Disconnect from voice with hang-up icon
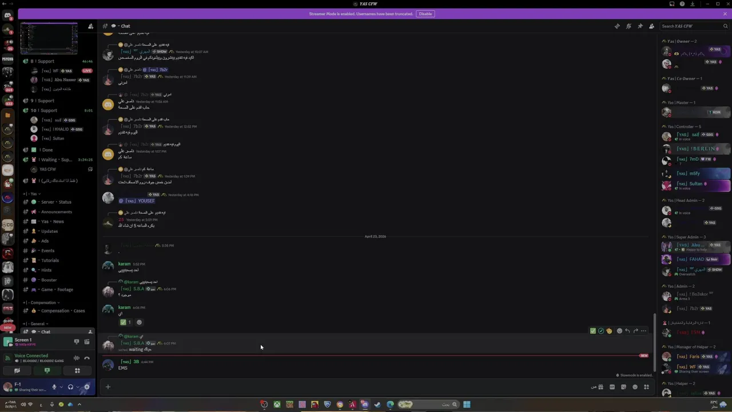Image resolution: width=732 pixels, height=412 pixels. pyautogui.click(x=87, y=358)
